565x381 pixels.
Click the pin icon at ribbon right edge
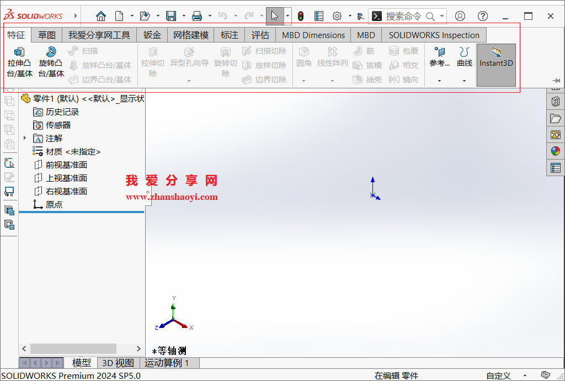pyautogui.click(x=556, y=81)
